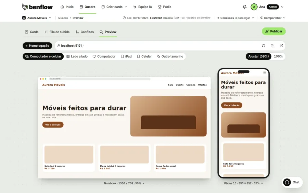Click the Admin role badge

coord(273,7)
